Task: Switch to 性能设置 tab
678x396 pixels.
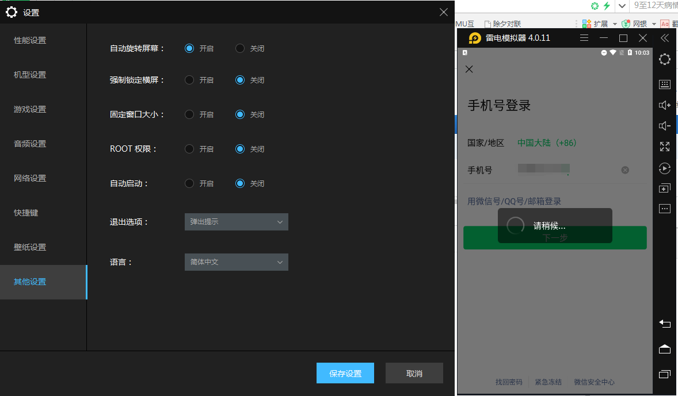Action: point(30,40)
